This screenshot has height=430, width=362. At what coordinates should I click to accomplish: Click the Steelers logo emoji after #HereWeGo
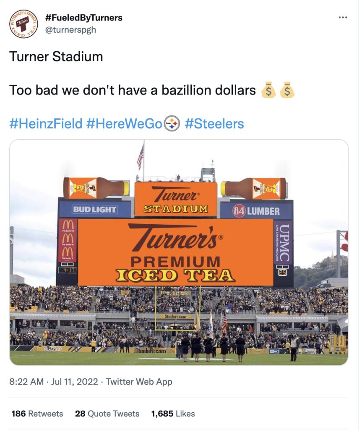(x=172, y=124)
